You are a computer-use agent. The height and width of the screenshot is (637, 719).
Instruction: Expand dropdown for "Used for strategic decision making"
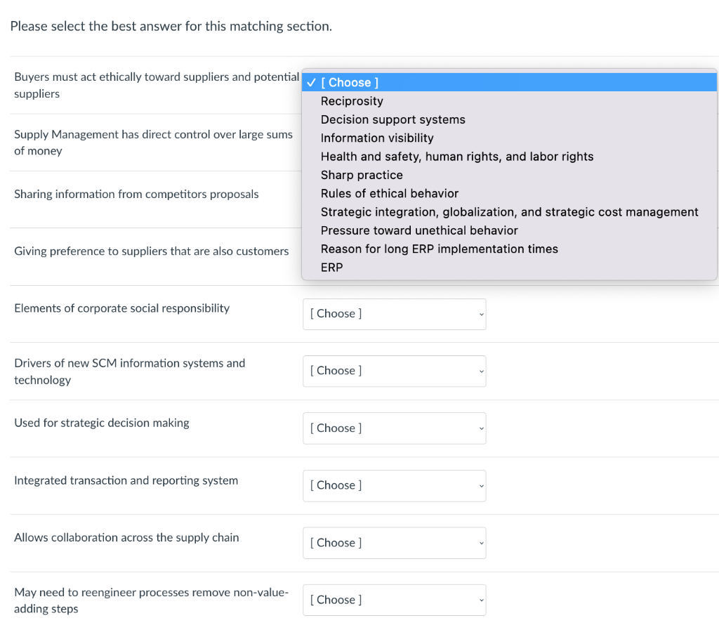tap(394, 428)
